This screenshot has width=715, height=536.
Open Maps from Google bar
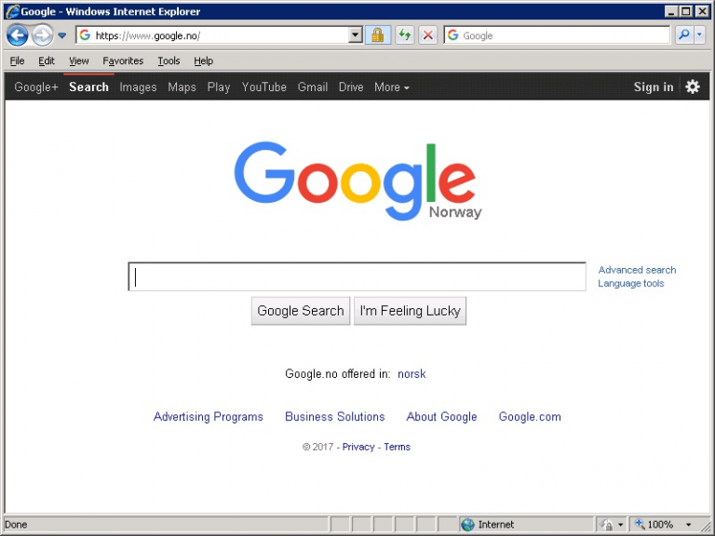pyautogui.click(x=182, y=87)
